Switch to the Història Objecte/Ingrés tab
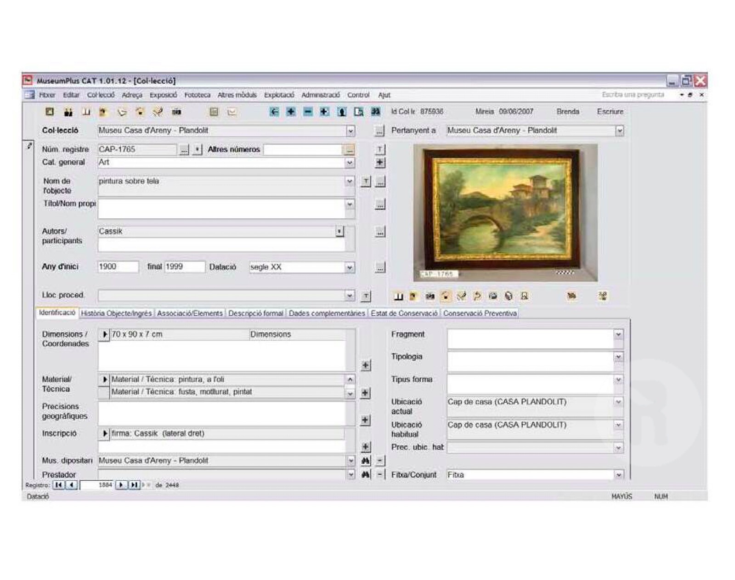 pos(116,313)
